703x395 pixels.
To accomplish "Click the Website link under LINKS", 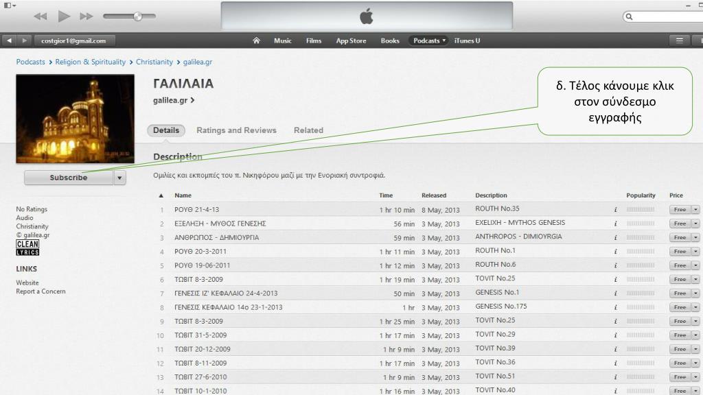I will [27, 283].
